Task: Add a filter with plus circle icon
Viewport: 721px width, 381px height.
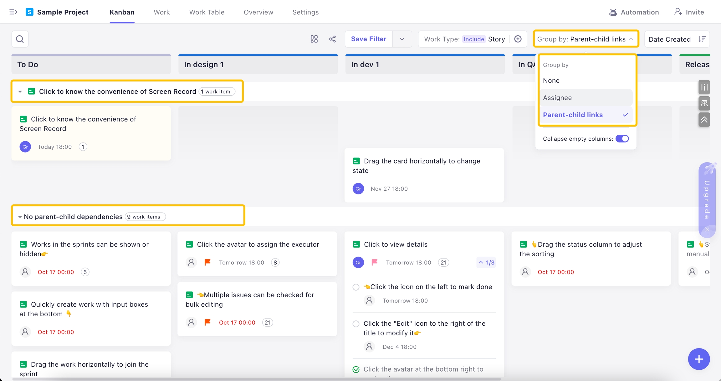Action: click(x=518, y=39)
